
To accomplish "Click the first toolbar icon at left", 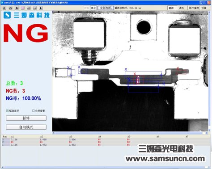I will (4, 8).
